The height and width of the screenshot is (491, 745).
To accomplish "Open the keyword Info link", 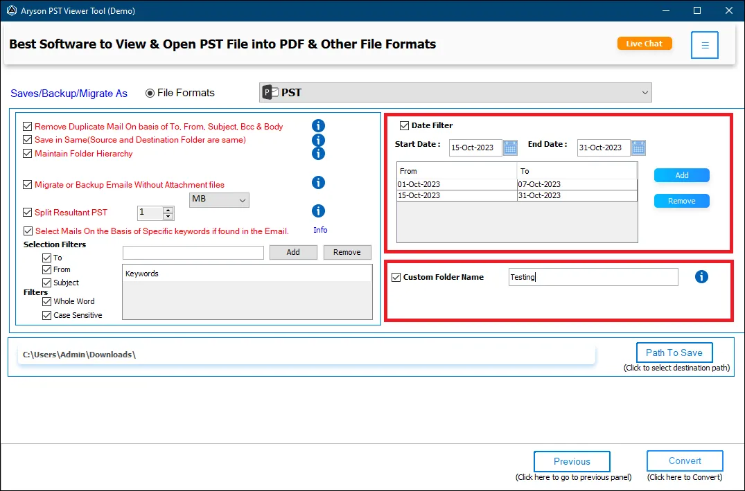I will 320,230.
